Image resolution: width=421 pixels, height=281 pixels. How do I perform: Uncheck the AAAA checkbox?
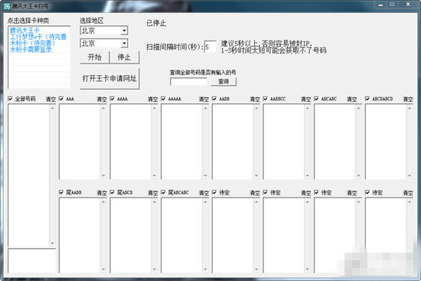pyautogui.click(x=113, y=99)
